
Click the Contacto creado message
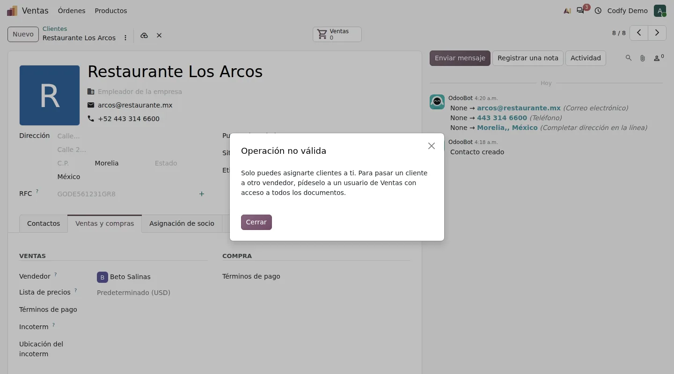pos(477,152)
